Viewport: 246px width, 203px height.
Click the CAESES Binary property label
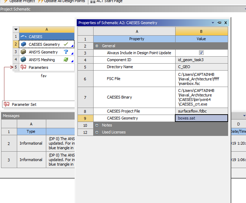(119, 97)
